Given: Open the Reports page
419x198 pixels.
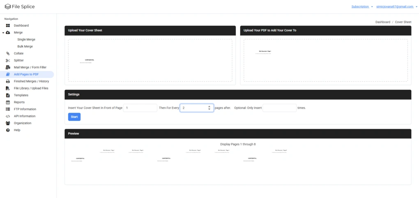Looking at the screenshot, I should tap(19, 102).
